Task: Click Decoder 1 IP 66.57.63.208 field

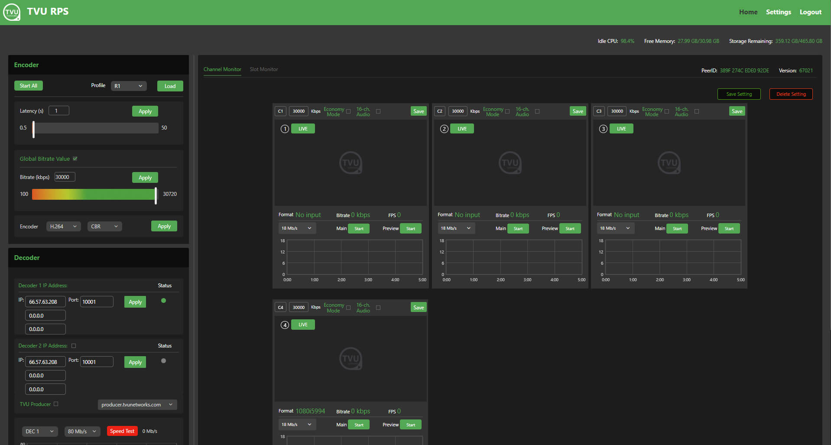Action: (x=45, y=302)
